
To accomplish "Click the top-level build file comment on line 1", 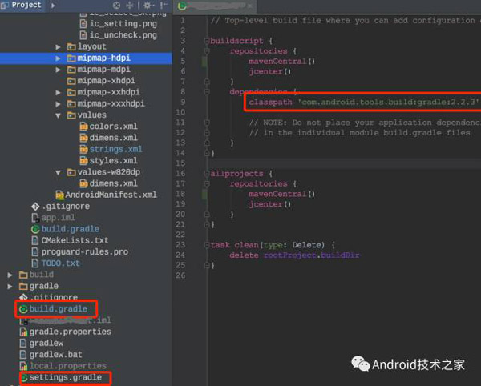I will 346,21.
